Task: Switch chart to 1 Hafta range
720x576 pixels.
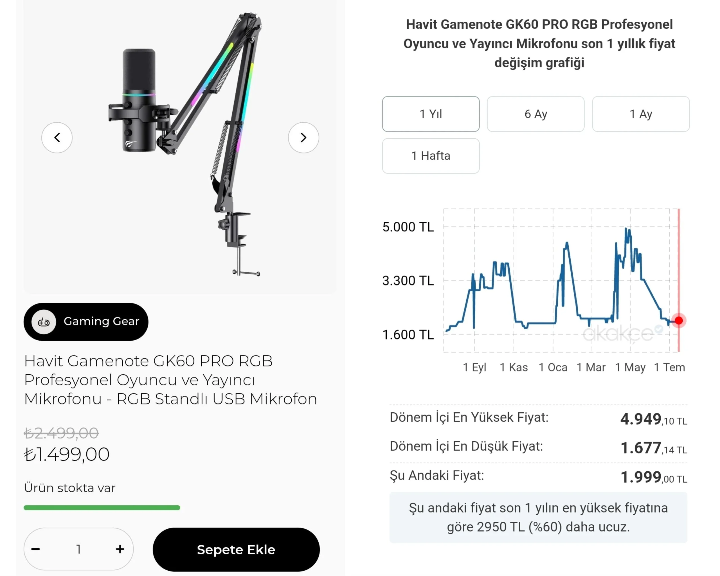Action: [x=431, y=156]
